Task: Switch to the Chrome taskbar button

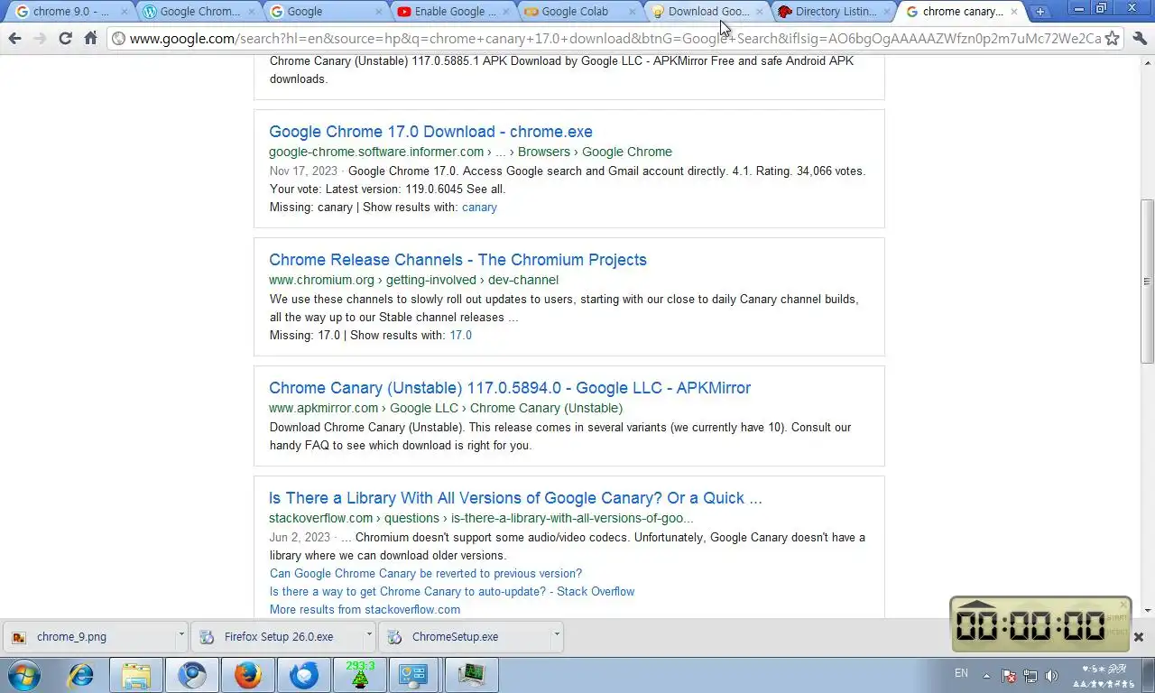Action: pos(192,675)
